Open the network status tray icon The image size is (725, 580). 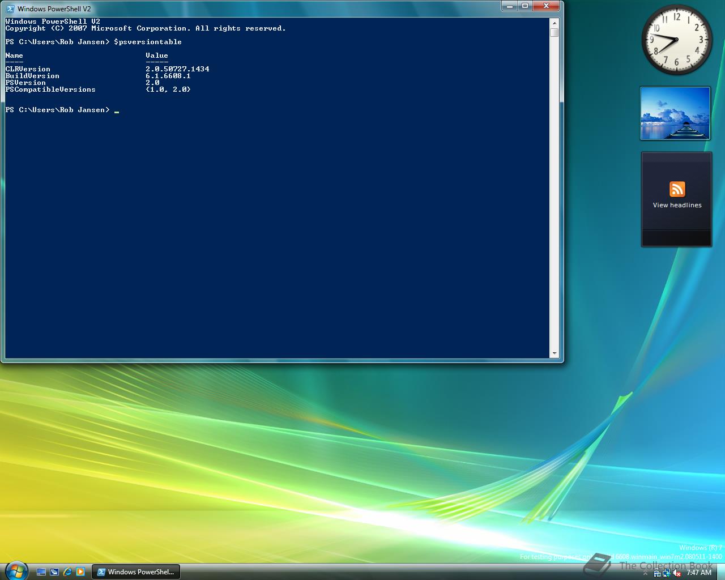667,573
